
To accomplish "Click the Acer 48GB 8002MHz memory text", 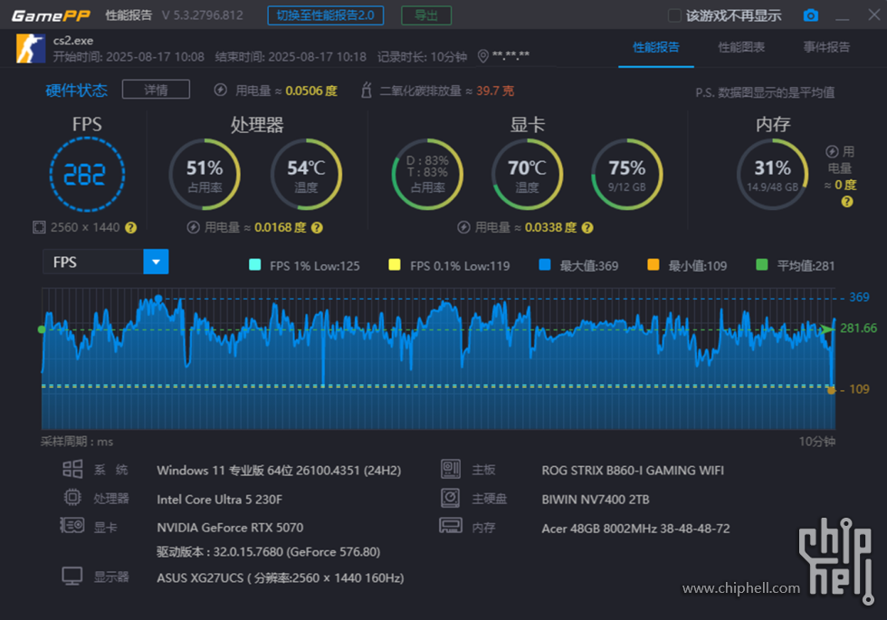I will 635,529.
